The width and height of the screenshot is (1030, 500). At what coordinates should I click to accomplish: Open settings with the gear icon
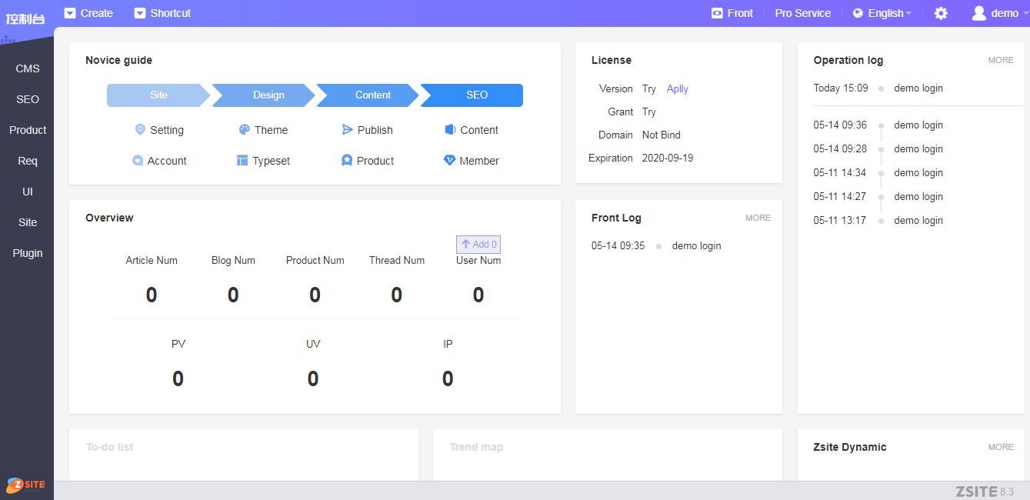pos(941,13)
